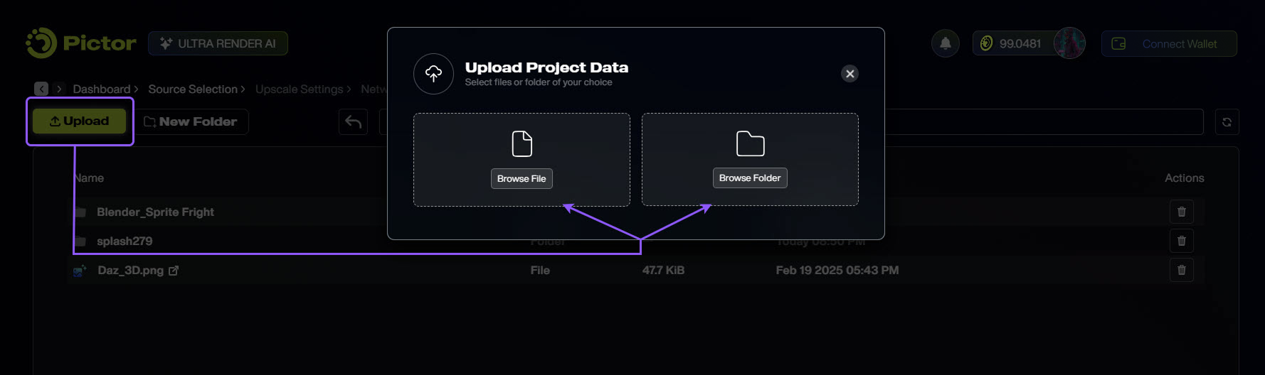
Task: Open Upscale Settings breadcrumb step
Action: 299,89
